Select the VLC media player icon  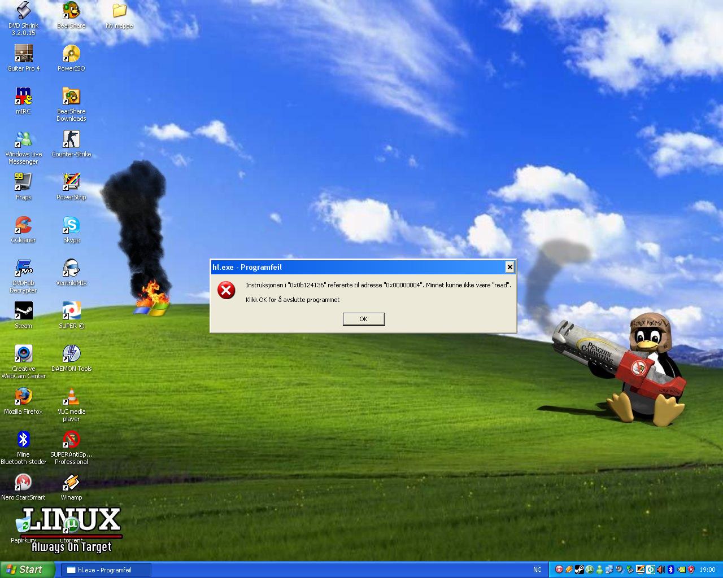coord(71,405)
